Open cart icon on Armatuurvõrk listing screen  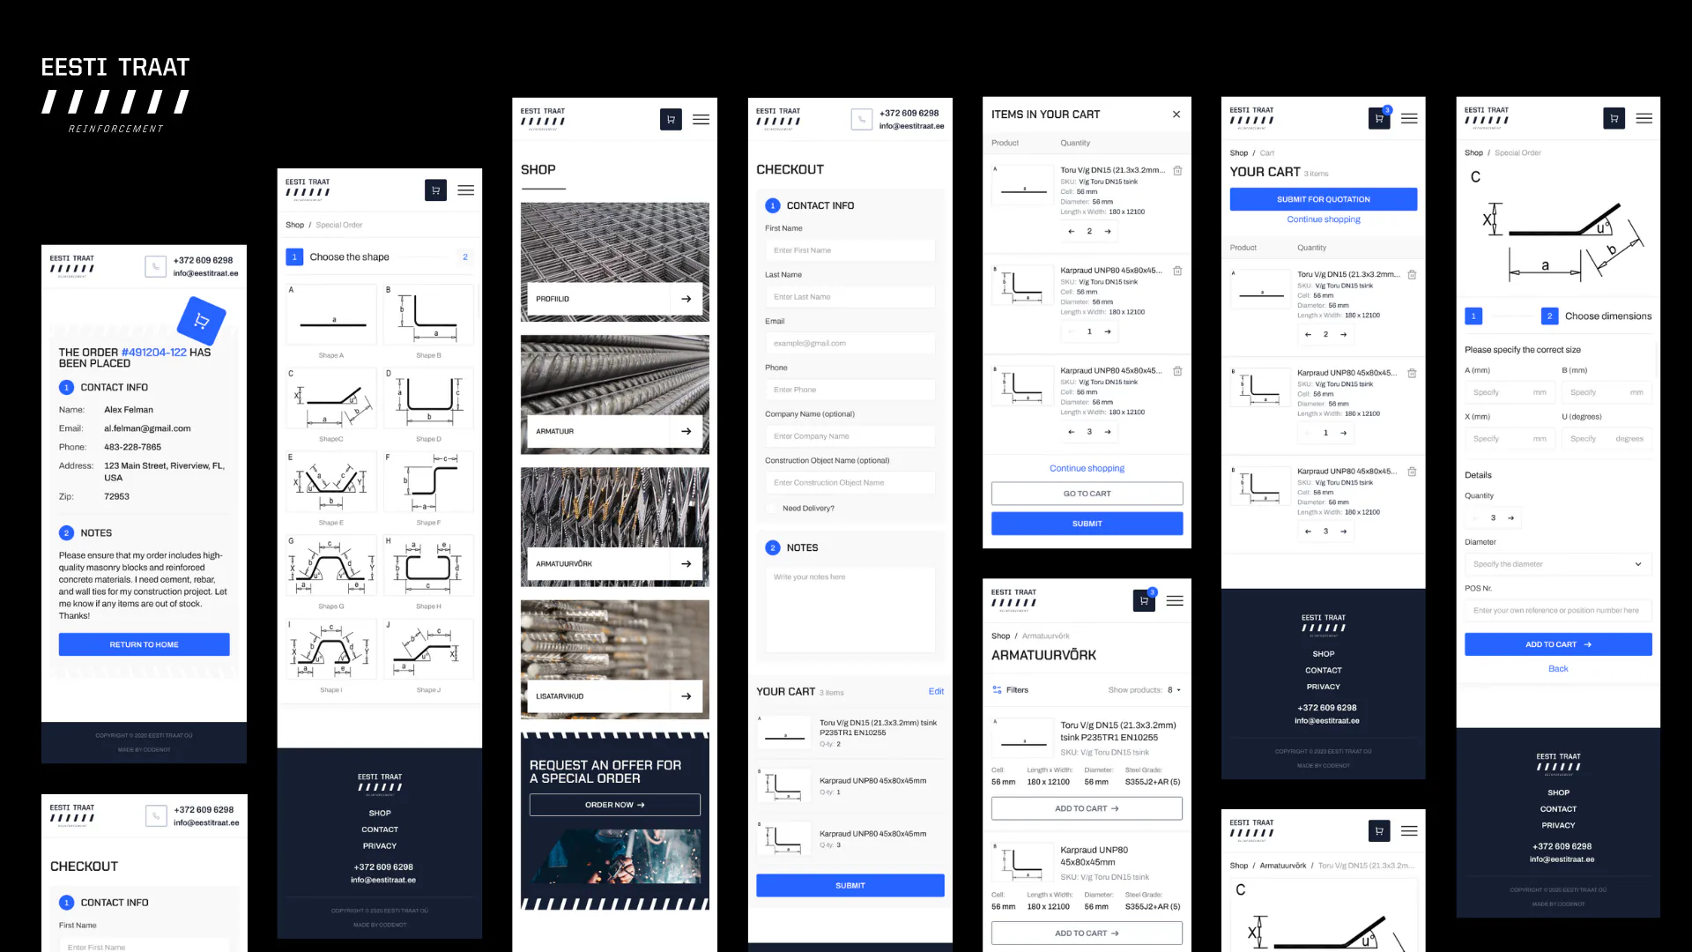coord(1144,601)
